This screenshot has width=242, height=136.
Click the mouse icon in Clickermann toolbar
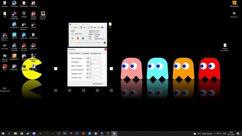(99, 28)
